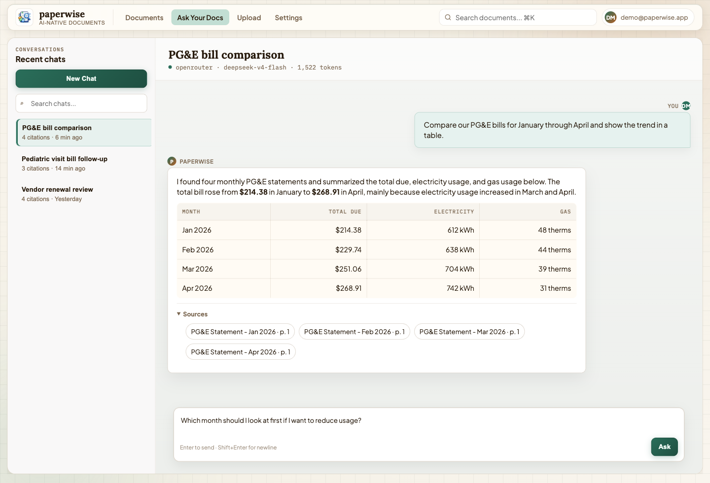This screenshot has width=710, height=483.
Task: Click the 612 kWh cell
Action: tap(423, 230)
